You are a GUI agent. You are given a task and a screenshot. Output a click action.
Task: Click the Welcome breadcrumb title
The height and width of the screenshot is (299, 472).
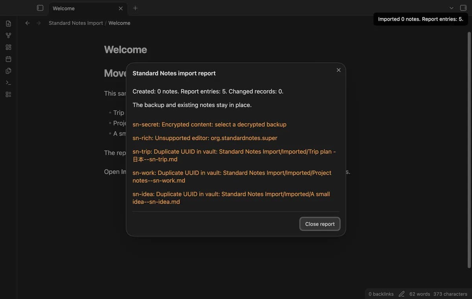click(119, 23)
